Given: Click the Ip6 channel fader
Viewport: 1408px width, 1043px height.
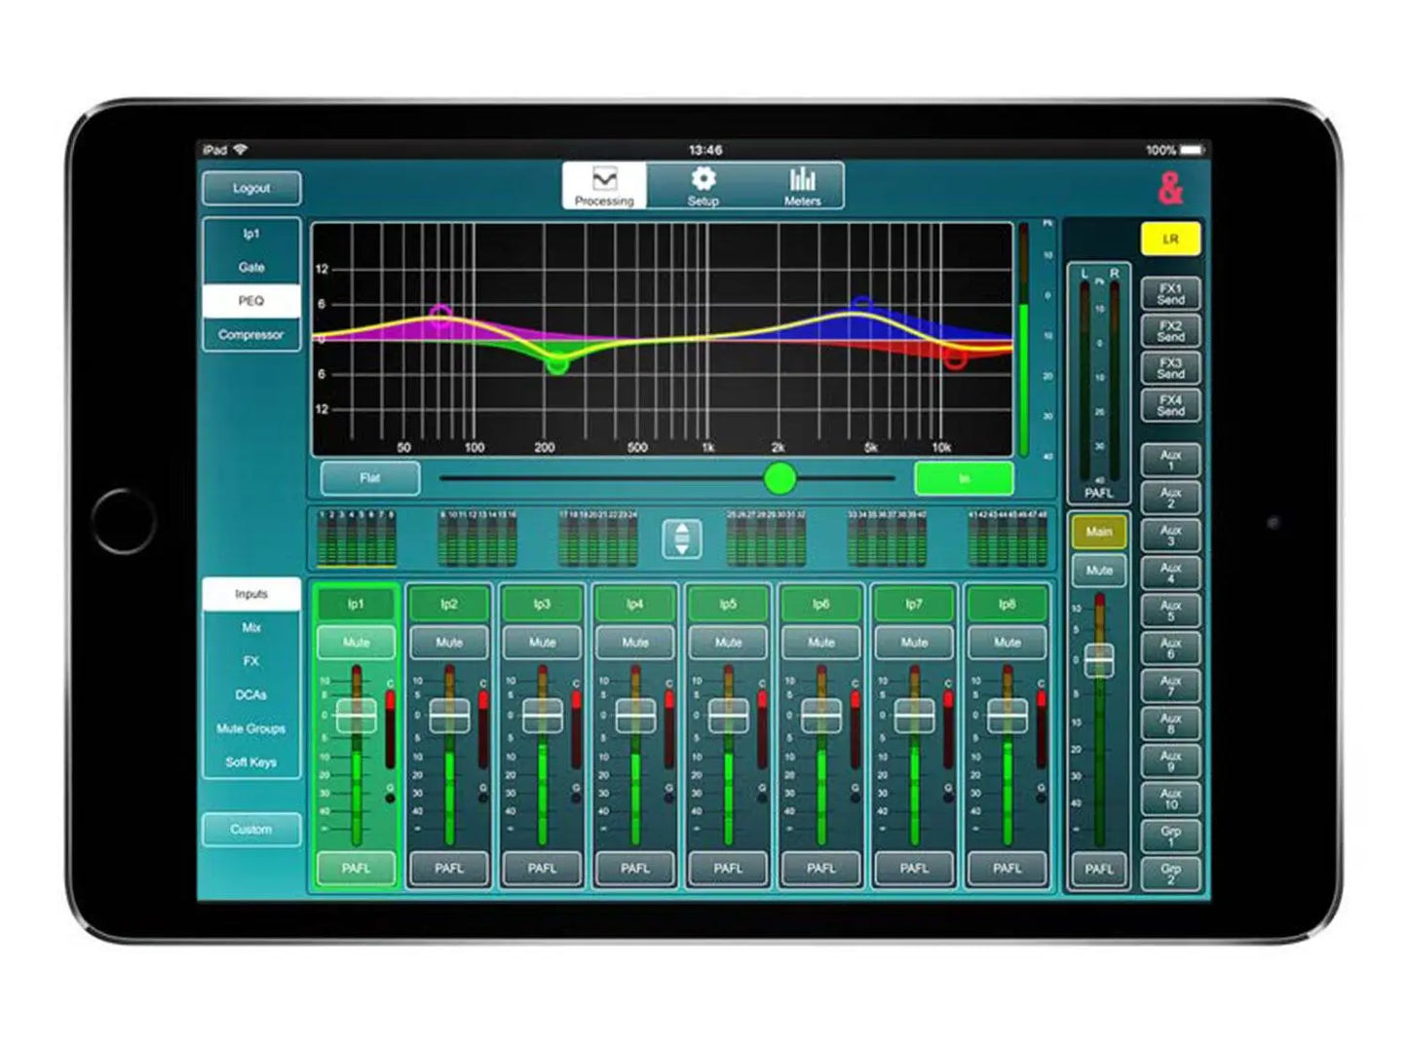Looking at the screenshot, I should 821,716.
